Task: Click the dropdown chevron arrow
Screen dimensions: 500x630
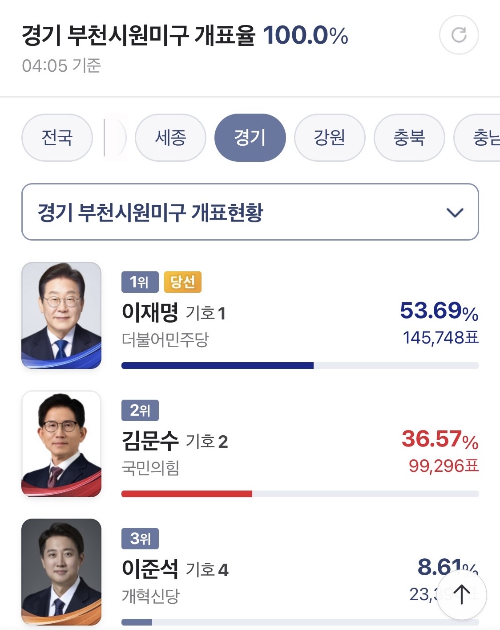Action: tap(455, 213)
